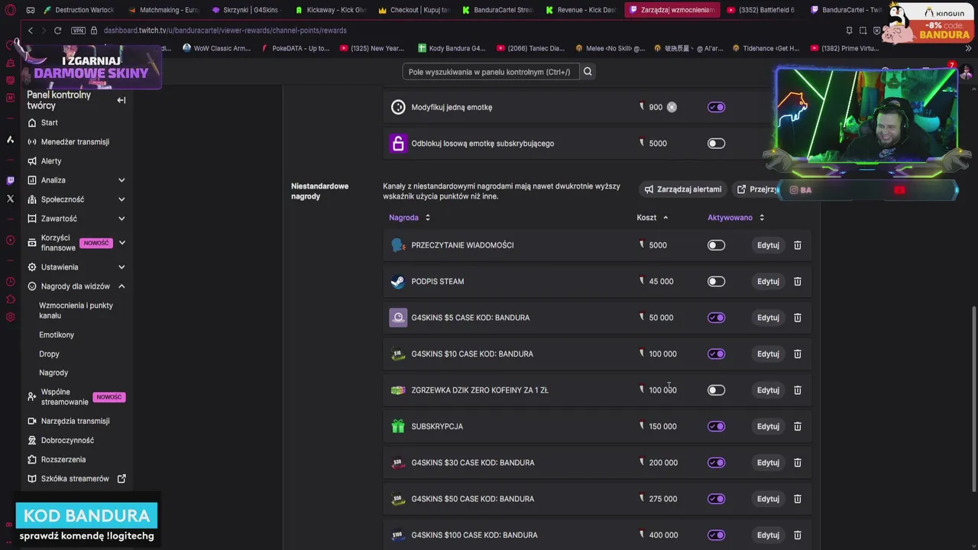Delete ZGRZEWKA DZIK ZERO KOFEINY reward
This screenshot has width=978, height=550.
pos(797,390)
